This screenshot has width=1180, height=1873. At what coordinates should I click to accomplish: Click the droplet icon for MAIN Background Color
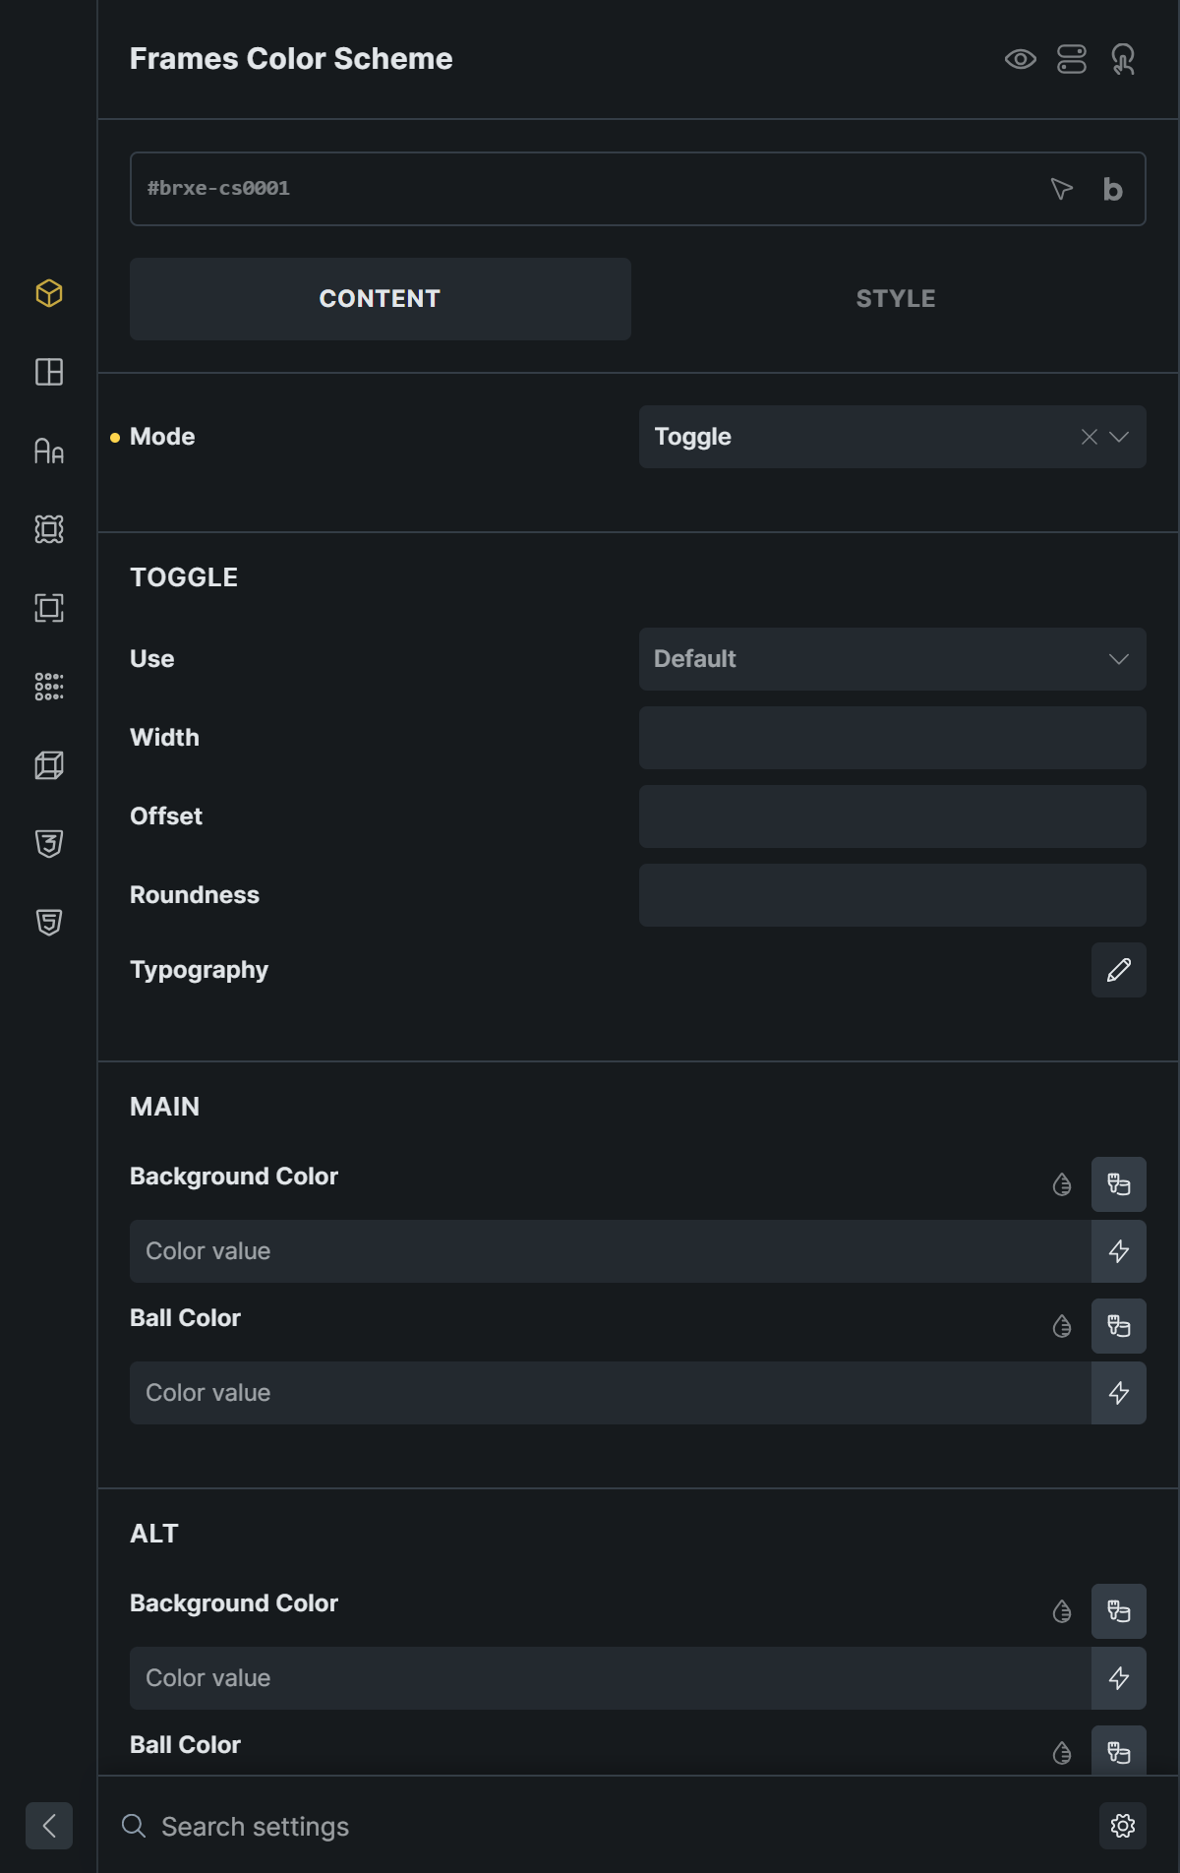[1062, 1184]
